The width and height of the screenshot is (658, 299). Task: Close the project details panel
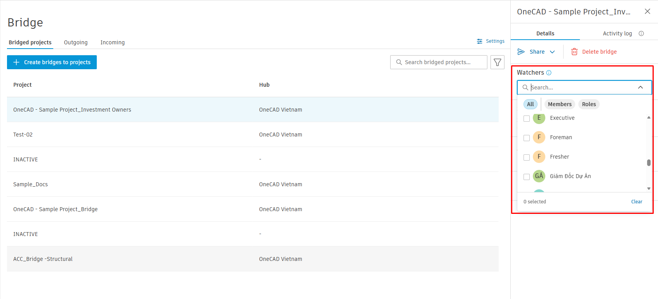point(648,11)
